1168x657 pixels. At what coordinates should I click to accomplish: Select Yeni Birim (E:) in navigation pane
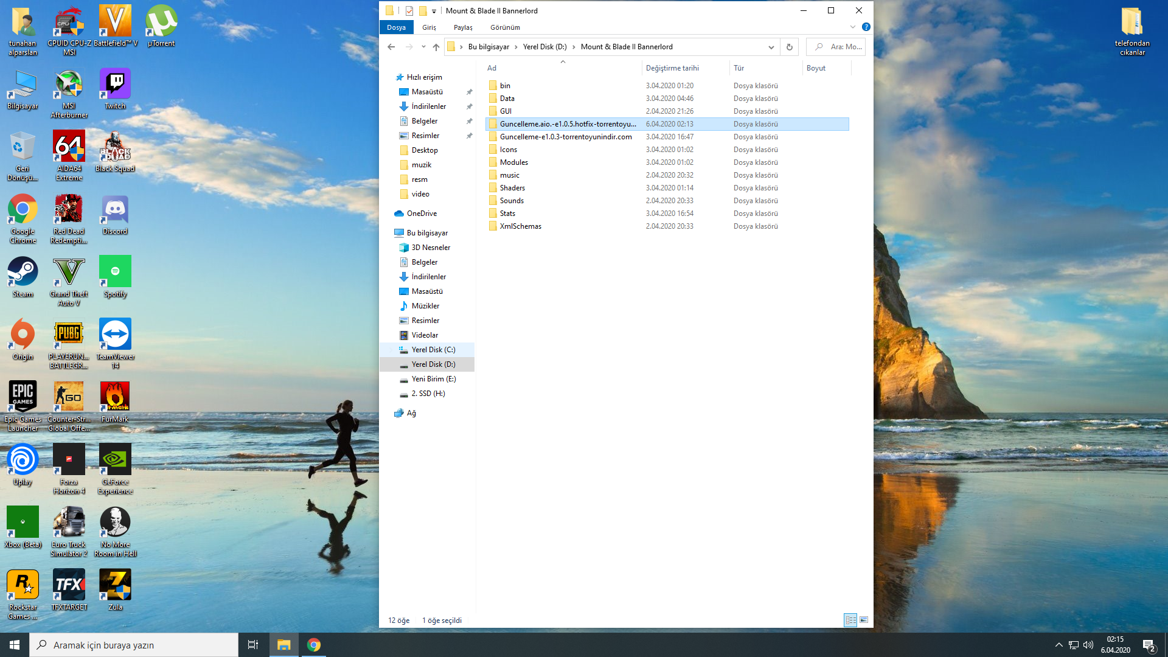tap(427, 379)
